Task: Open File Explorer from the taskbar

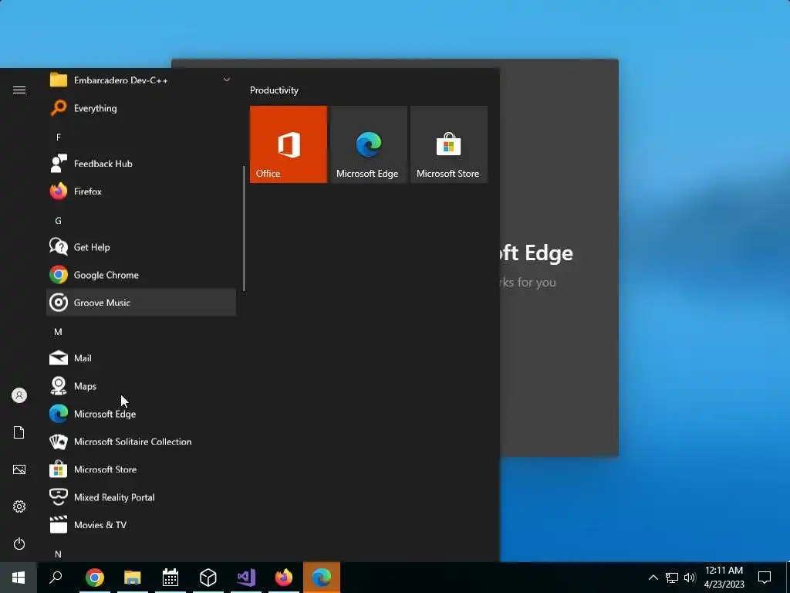Action: coord(133,578)
